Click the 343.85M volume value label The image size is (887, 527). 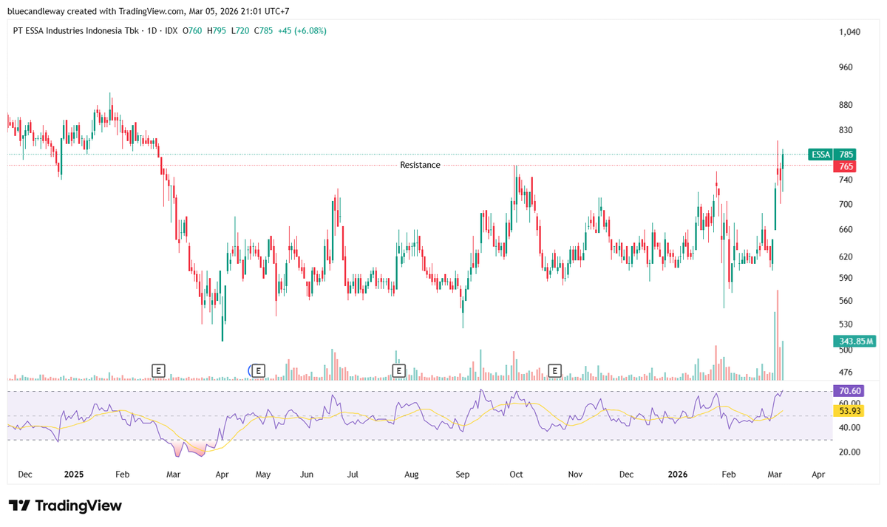pyautogui.click(x=855, y=341)
